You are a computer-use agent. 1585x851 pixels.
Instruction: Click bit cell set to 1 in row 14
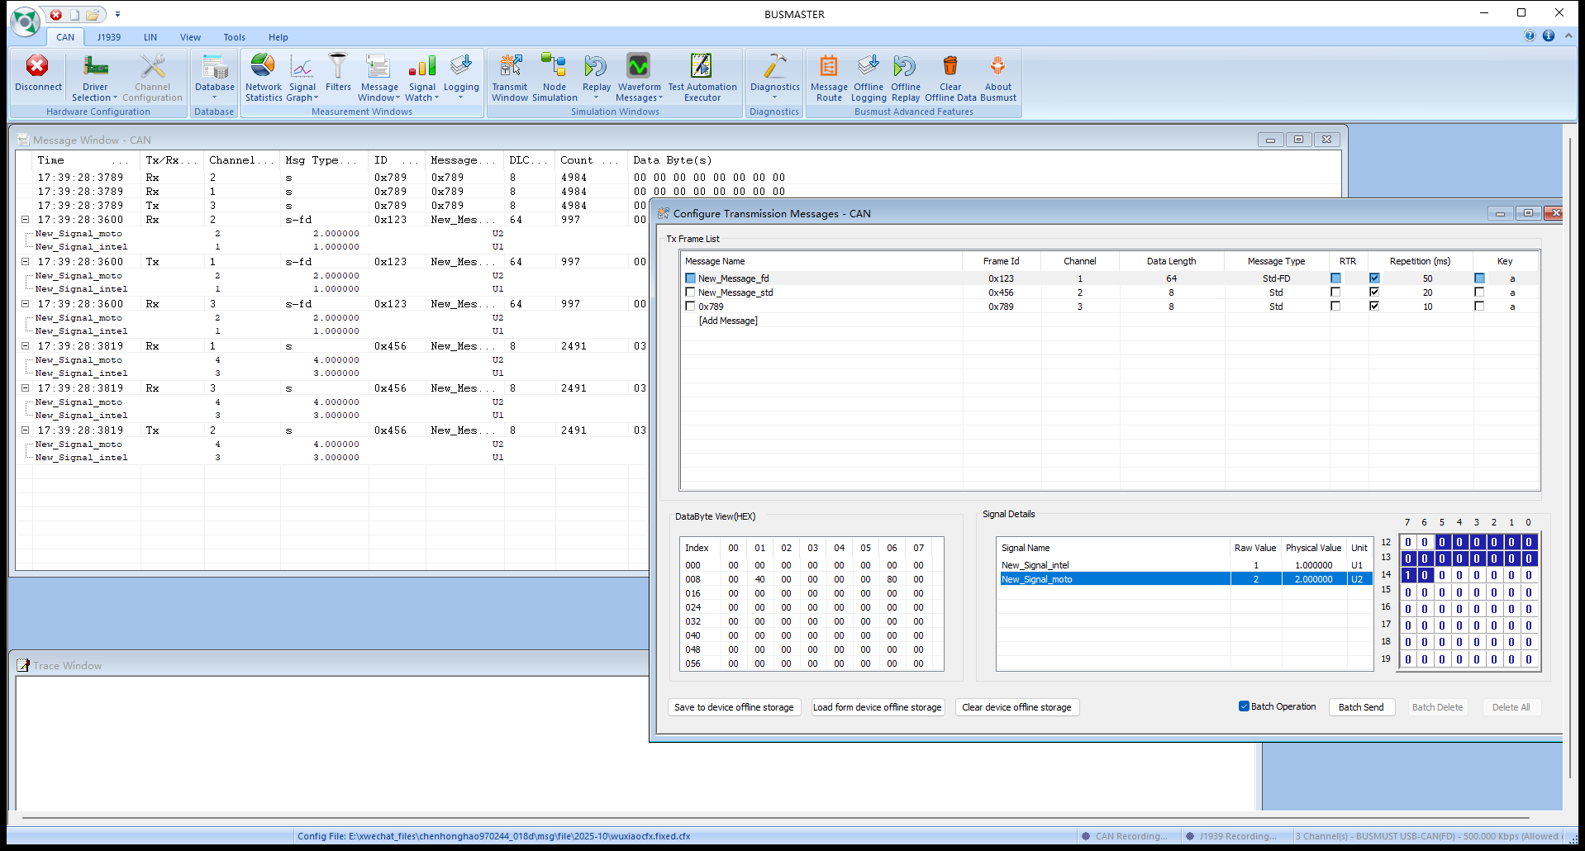[x=1407, y=575]
